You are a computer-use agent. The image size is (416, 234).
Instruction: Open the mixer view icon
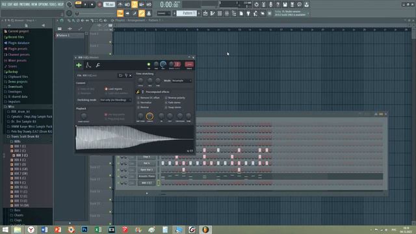pos(227,13)
